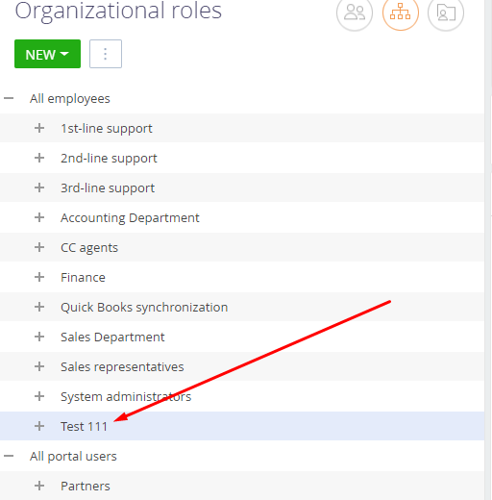Select Quick Books synchronization role
This screenshot has width=492, height=500.
(x=144, y=308)
